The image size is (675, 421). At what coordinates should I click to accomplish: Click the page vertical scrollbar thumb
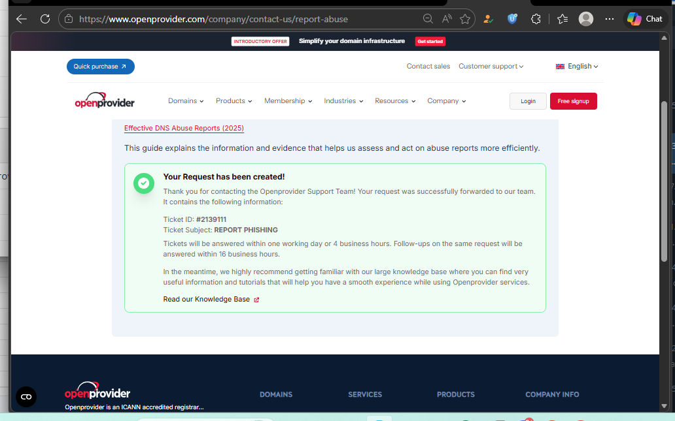point(665,181)
